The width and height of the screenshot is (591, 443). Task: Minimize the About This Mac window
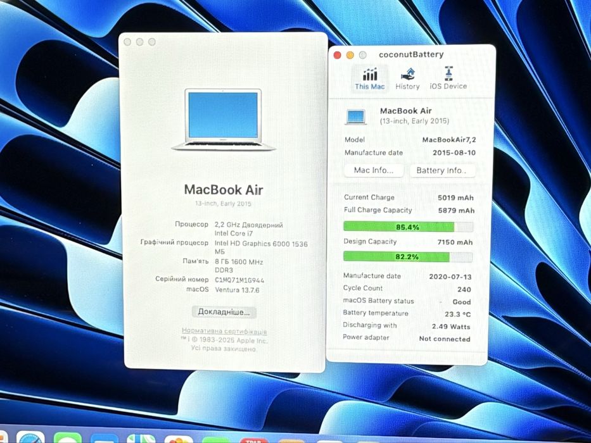[x=140, y=42]
